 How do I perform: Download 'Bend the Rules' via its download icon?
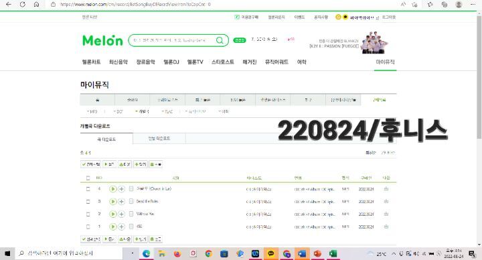386,202
